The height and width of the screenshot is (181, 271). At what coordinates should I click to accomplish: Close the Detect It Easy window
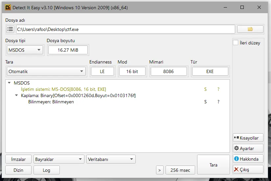[x=259, y=8]
